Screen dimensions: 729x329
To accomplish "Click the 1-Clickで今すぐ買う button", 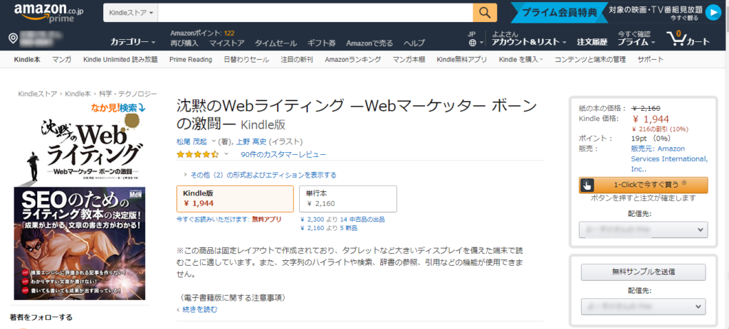I will 644,185.
